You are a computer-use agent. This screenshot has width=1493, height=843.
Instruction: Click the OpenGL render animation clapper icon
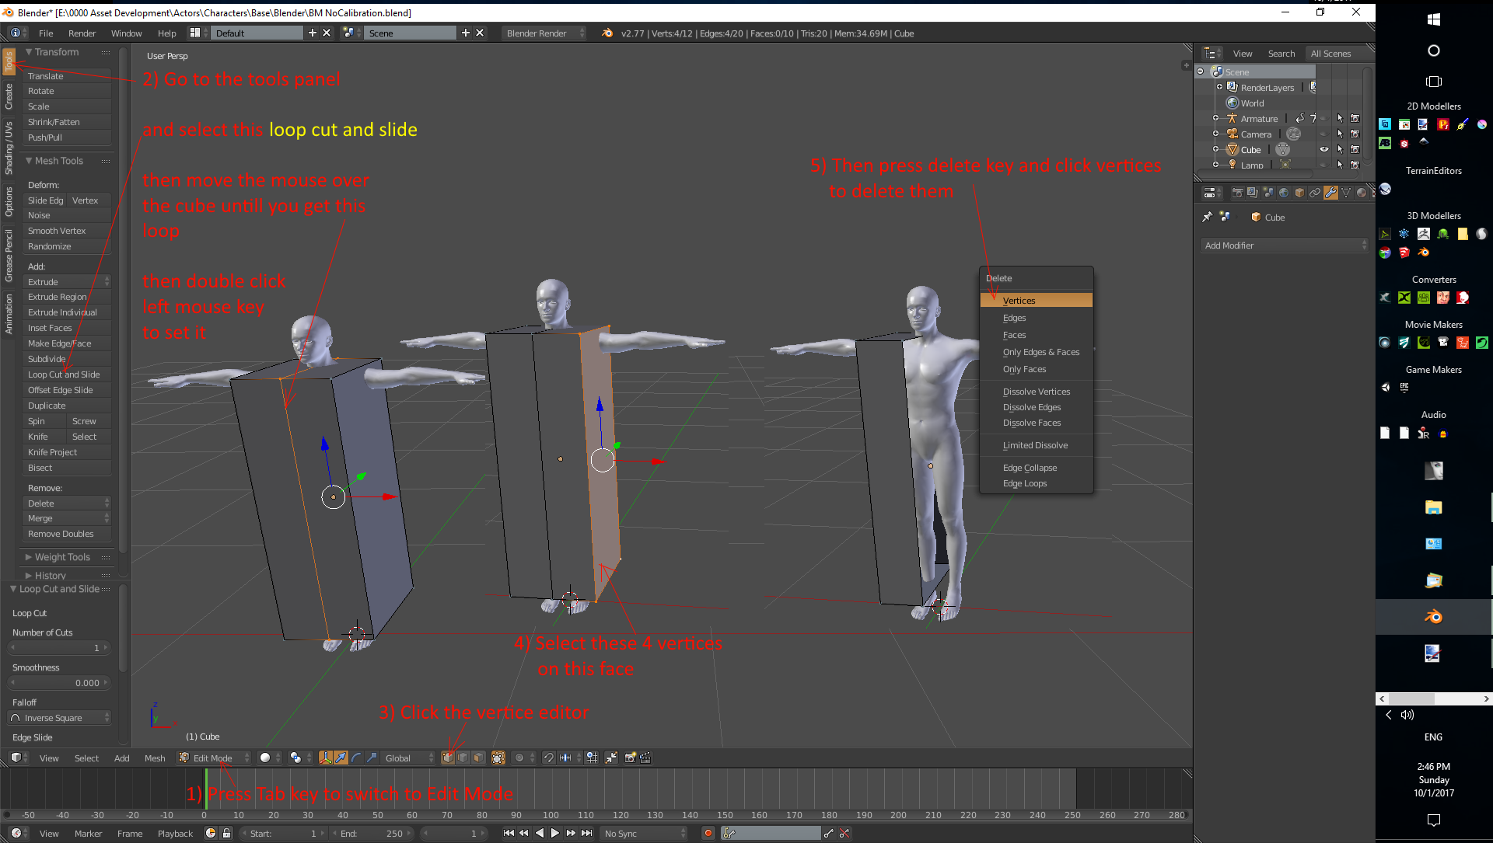pos(645,758)
